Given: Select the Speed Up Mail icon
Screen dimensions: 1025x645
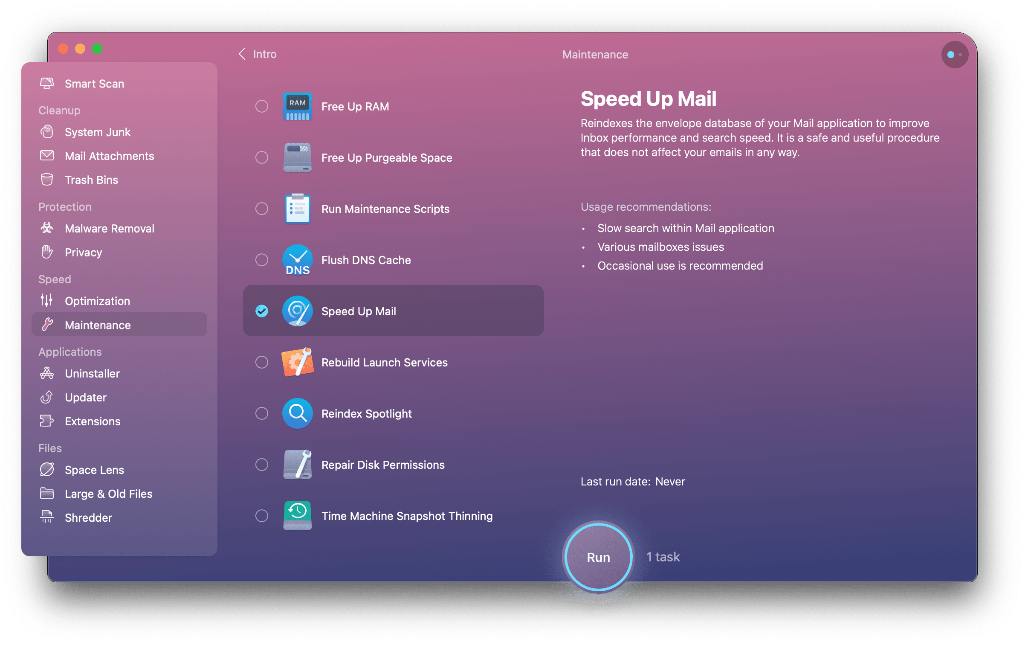Looking at the screenshot, I should pos(296,311).
